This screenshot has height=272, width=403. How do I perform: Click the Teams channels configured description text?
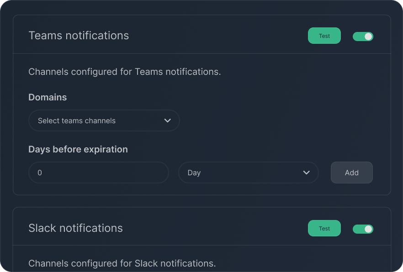124,72
